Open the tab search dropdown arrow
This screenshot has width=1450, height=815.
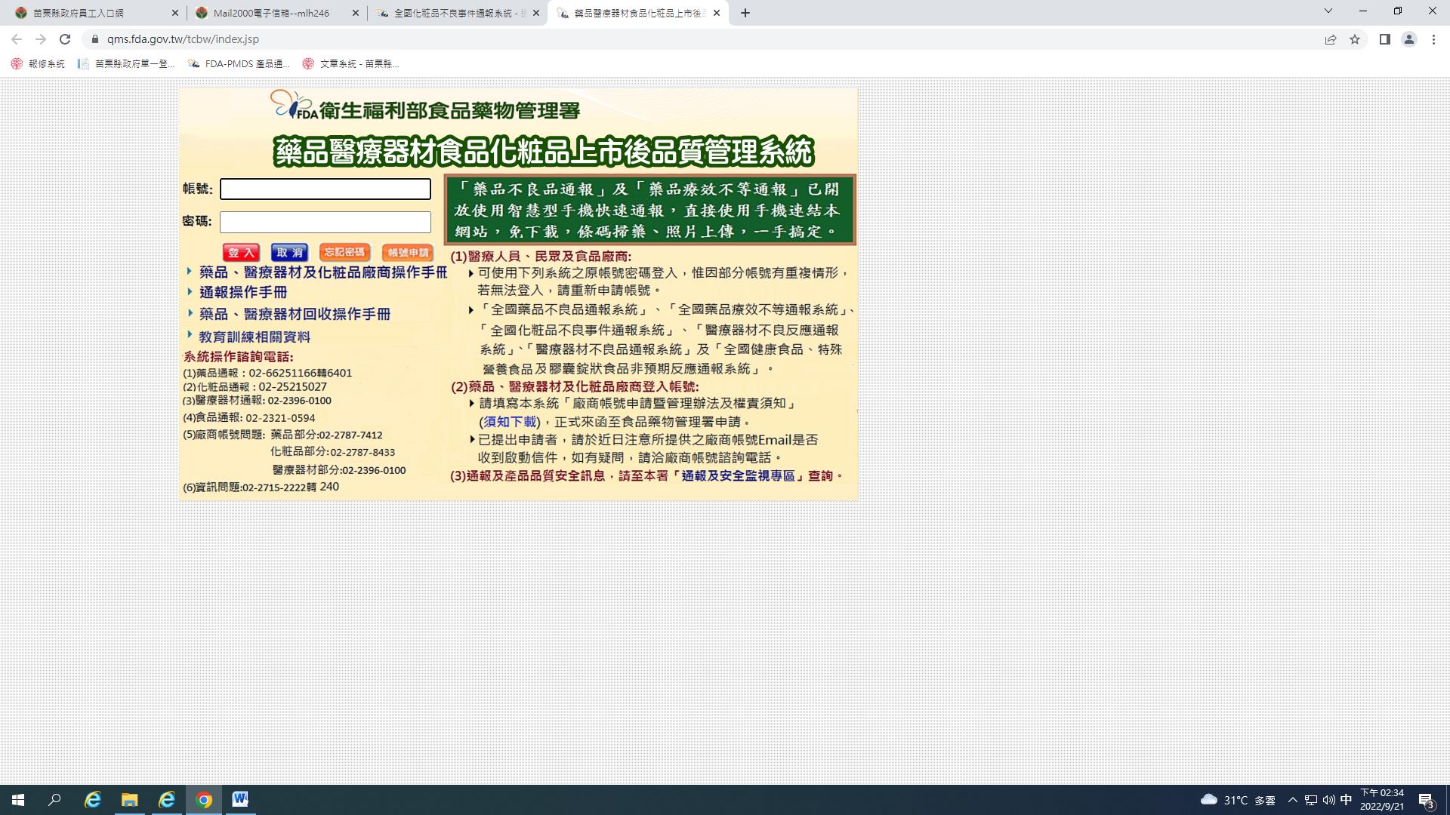click(1328, 11)
